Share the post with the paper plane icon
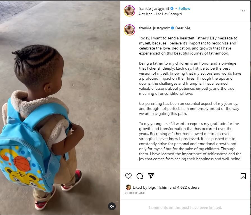Screen dimensions: 251x215 [151, 176]
